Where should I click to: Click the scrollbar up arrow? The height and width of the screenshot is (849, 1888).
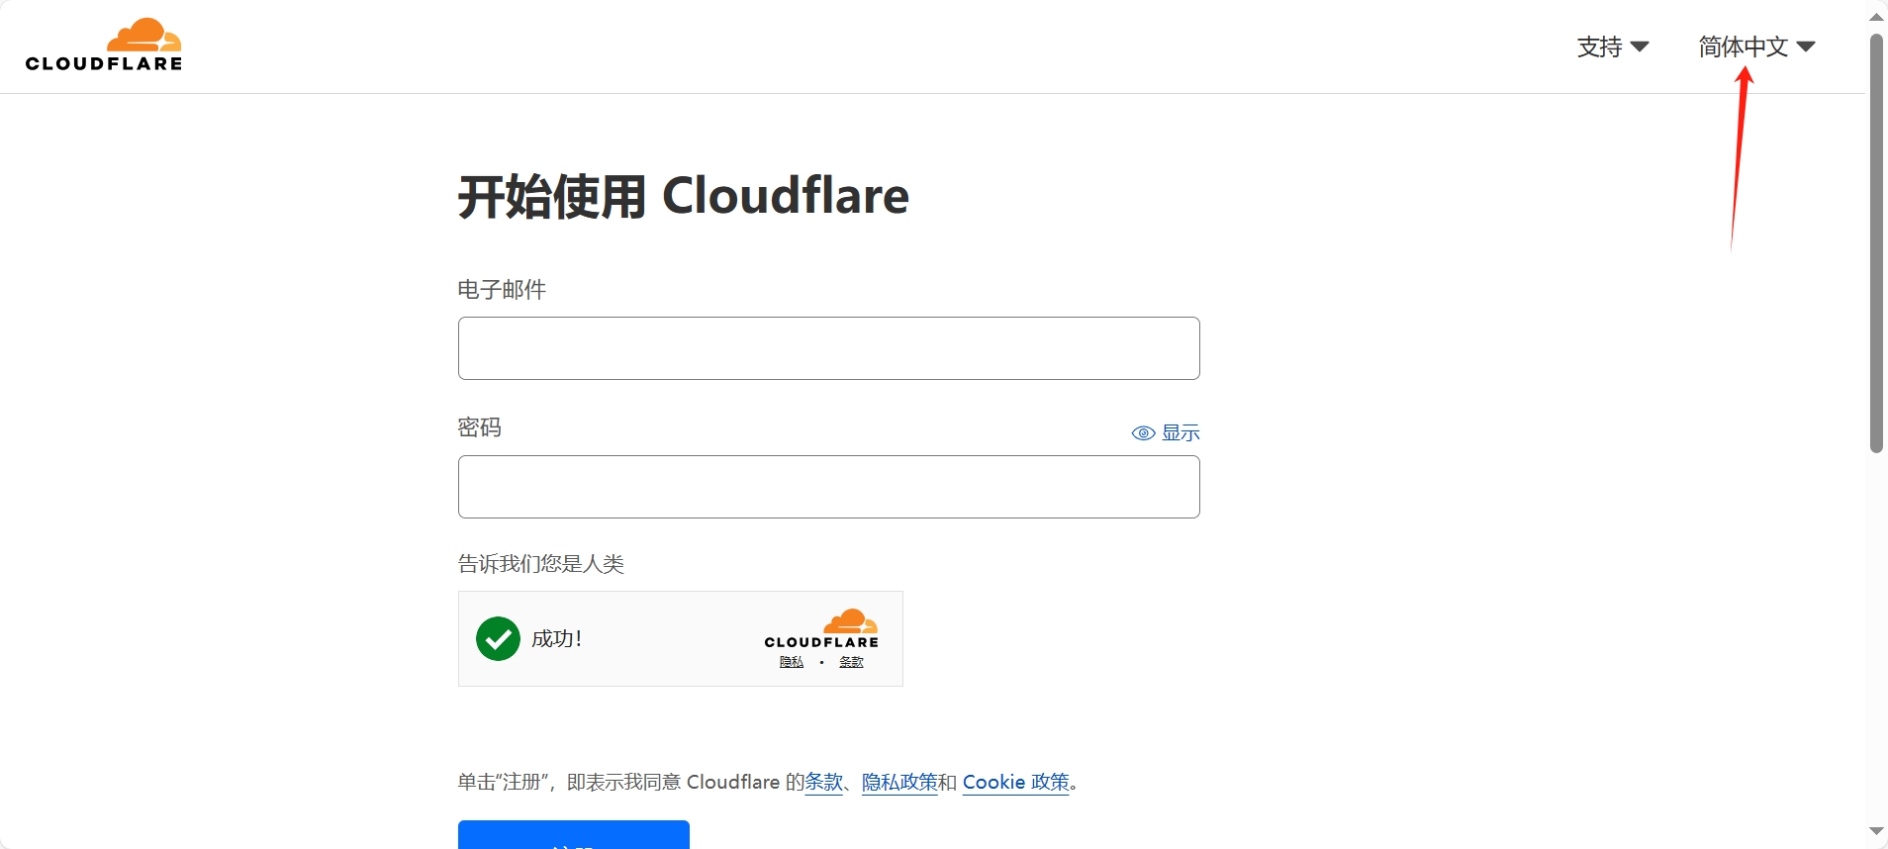point(1876,17)
